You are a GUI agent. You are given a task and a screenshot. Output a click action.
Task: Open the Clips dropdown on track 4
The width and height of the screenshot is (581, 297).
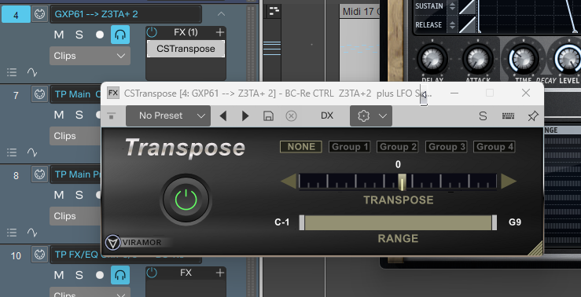click(x=90, y=56)
